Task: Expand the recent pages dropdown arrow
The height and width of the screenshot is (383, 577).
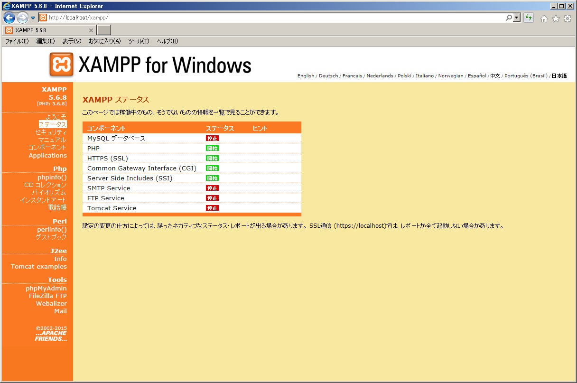Action: 33,18
